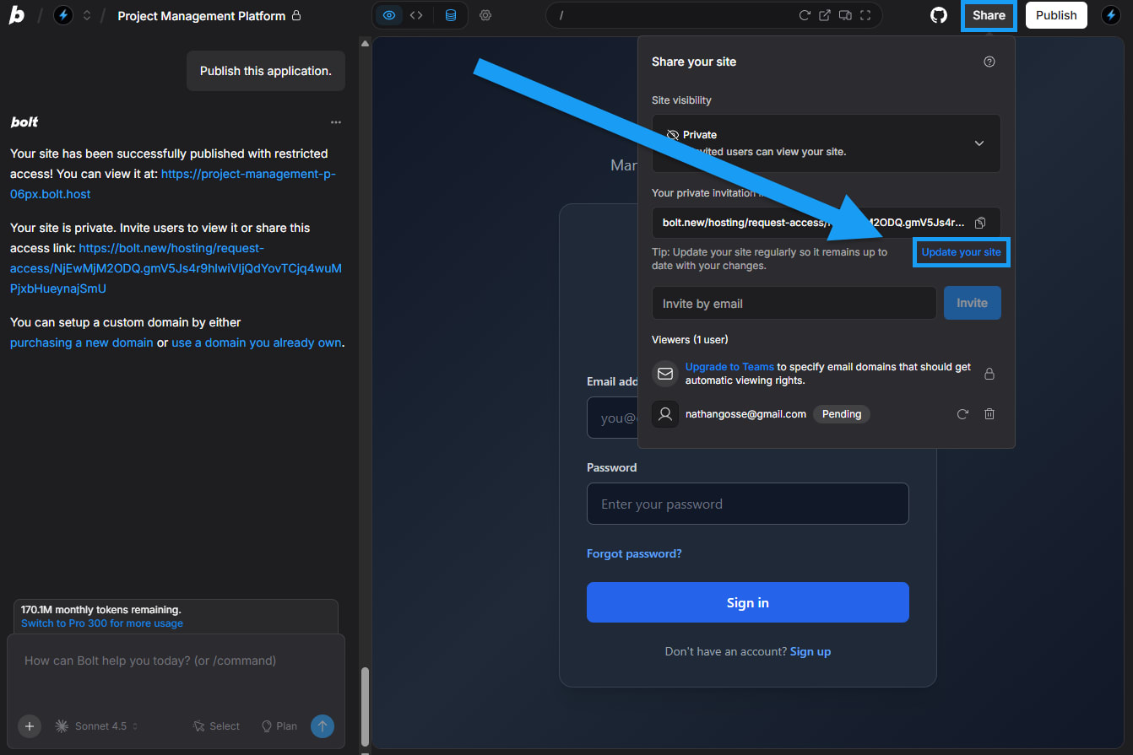Click lock icon on email domains row
Viewport: 1133px width, 755px height.
[989, 374]
